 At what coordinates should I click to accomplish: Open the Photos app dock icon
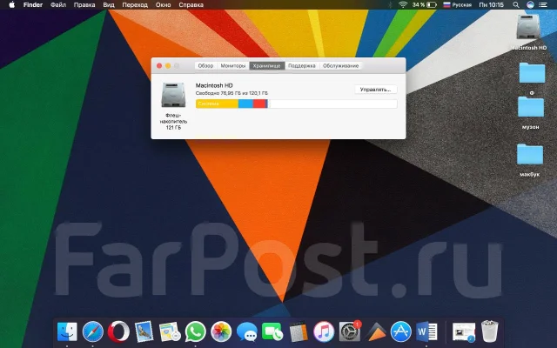point(221,331)
